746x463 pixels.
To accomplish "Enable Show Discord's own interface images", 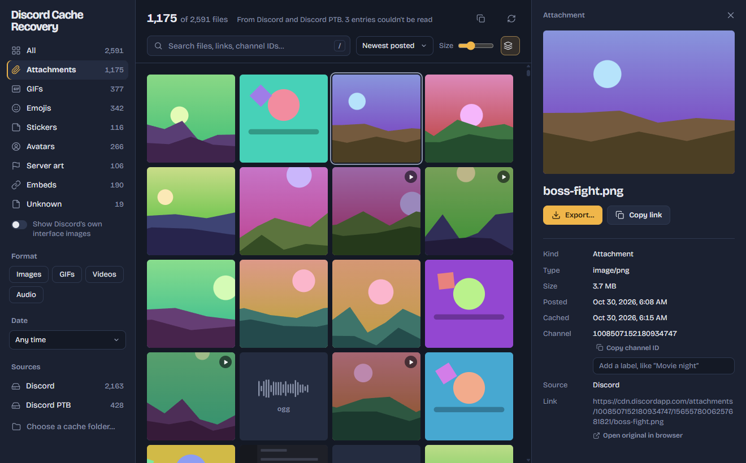I will coord(19,225).
